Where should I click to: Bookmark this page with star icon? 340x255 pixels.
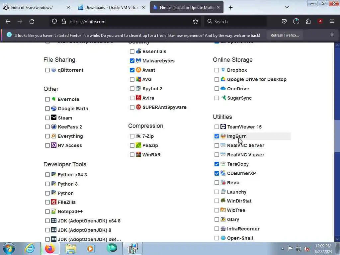196,22
